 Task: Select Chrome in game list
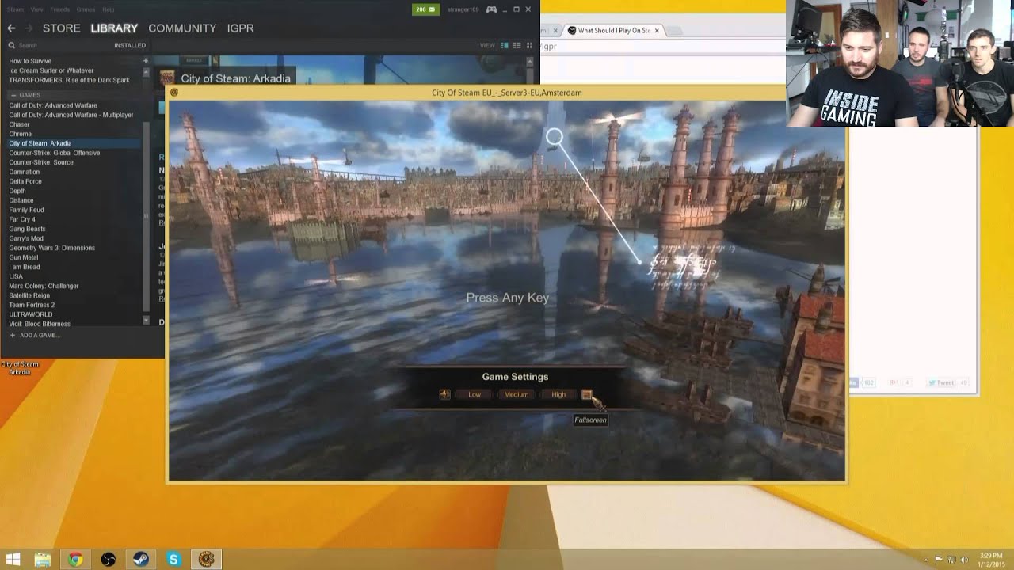21,134
